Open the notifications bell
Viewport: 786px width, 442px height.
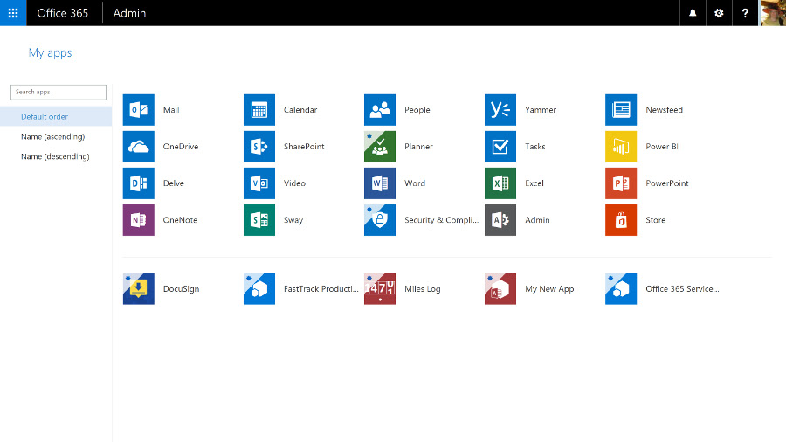(x=693, y=13)
